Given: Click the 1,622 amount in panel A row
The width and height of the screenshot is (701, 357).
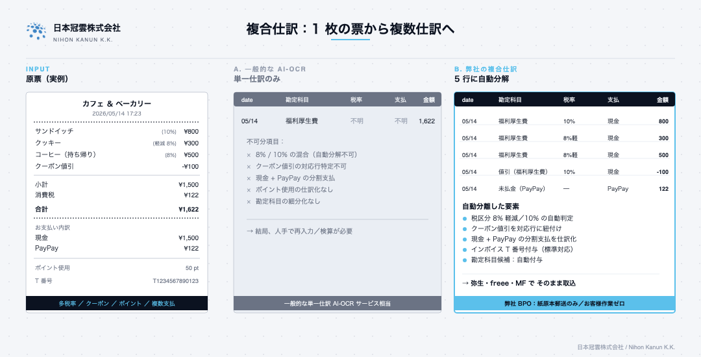Looking at the screenshot, I should tap(427, 121).
